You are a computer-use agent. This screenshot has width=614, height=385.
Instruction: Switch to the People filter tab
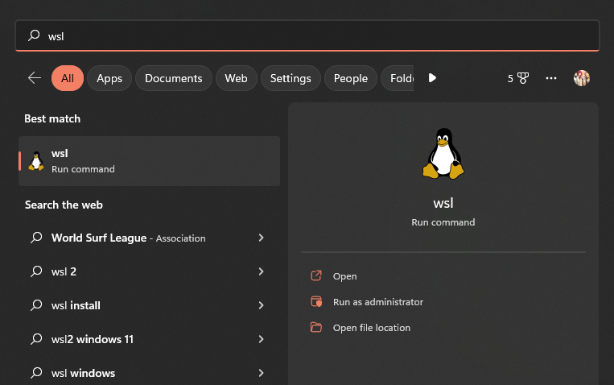pos(351,78)
